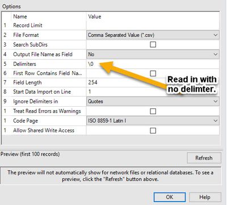Expand the Output File Name as Field dropdown
Image resolution: width=227 pixels, height=205 pixels.
tap(153, 55)
